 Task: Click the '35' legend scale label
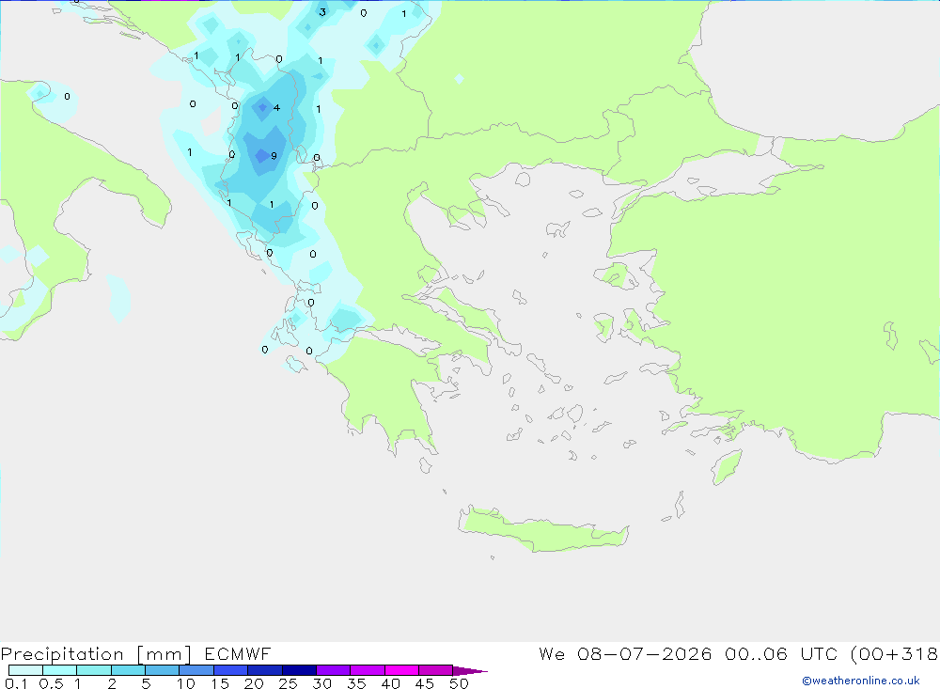pos(356,683)
